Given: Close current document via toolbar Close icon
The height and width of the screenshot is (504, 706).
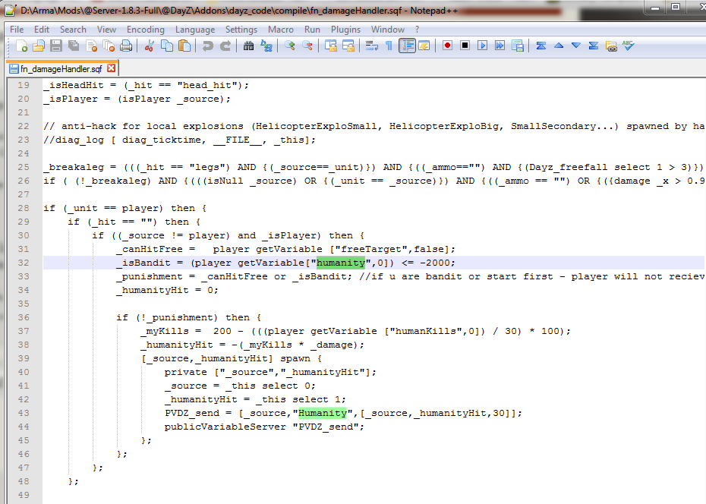Looking at the screenshot, I should (91, 46).
